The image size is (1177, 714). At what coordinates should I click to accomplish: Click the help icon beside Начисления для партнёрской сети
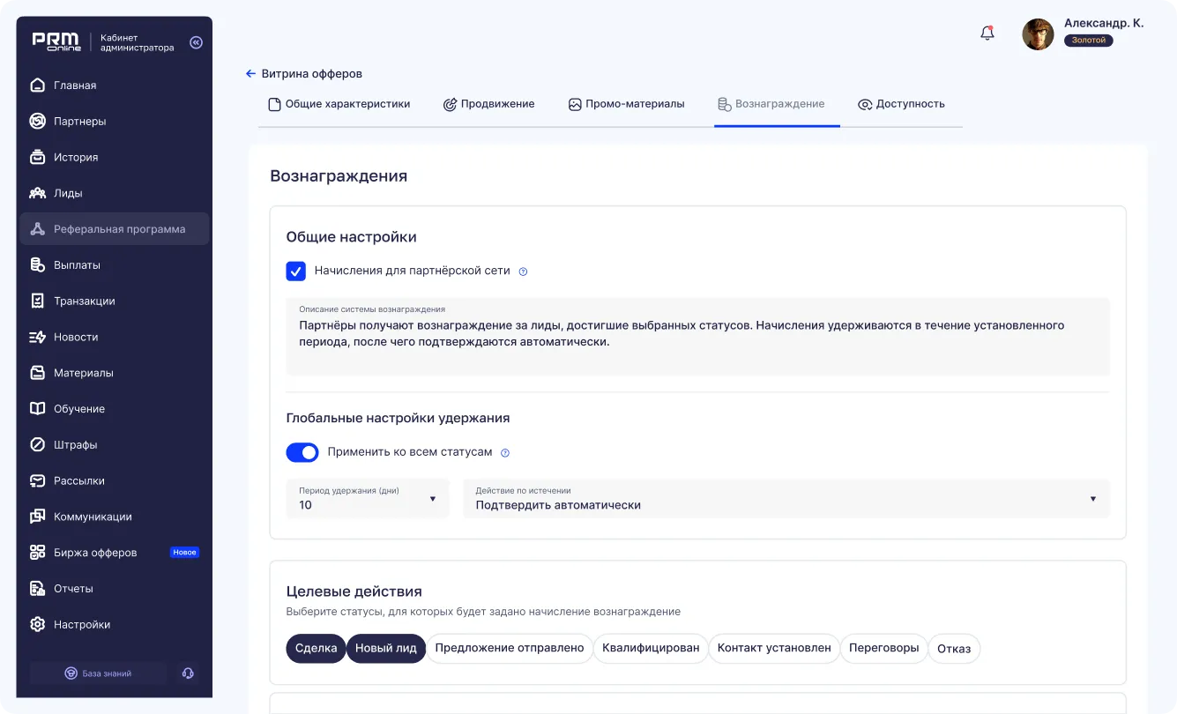click(x=523, y=271)
